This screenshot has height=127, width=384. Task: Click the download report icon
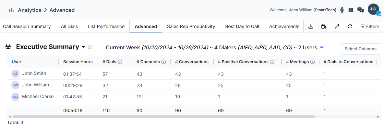pos(310,26)
